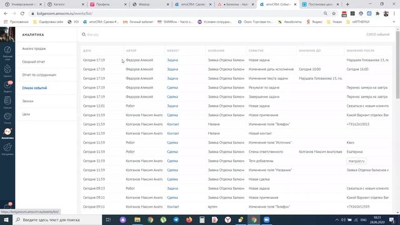Open the Почта mail icon
Screen dimensions: 400x225
click(x=7, y=118)
